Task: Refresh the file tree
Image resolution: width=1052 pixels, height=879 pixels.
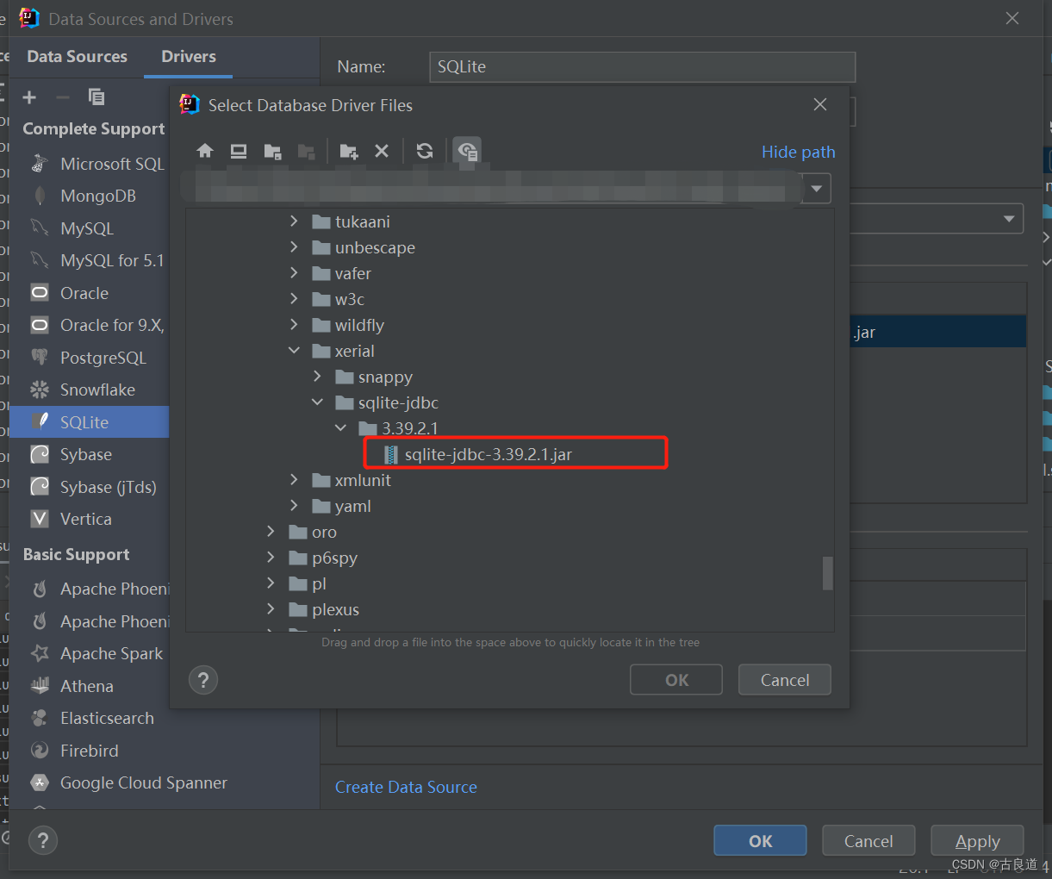Action: point(425,152)
